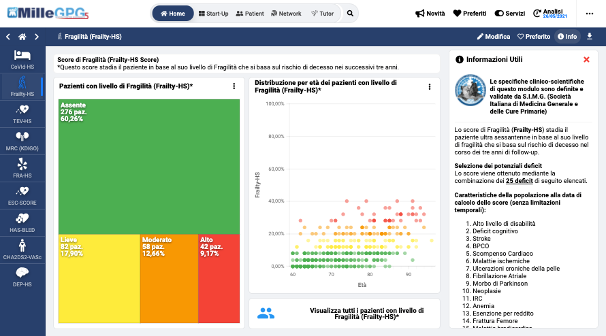
Task: Open the Servizi toggle menu
Action: [x=509, y=14]
